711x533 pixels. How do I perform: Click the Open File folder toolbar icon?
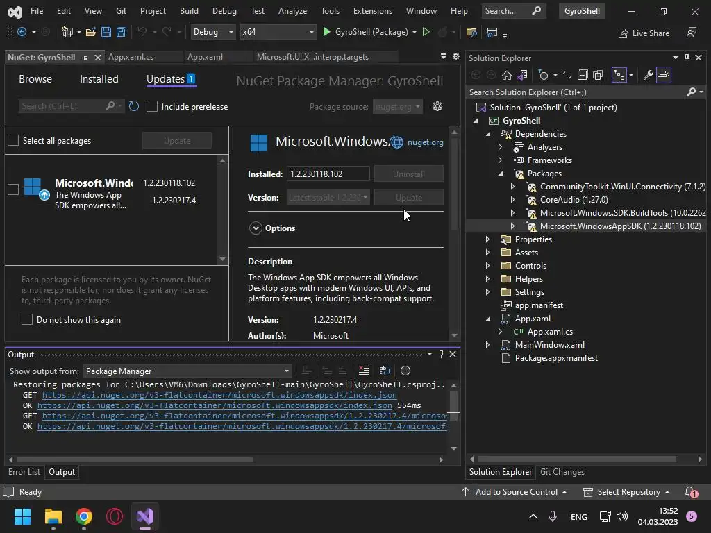[91, 32]
